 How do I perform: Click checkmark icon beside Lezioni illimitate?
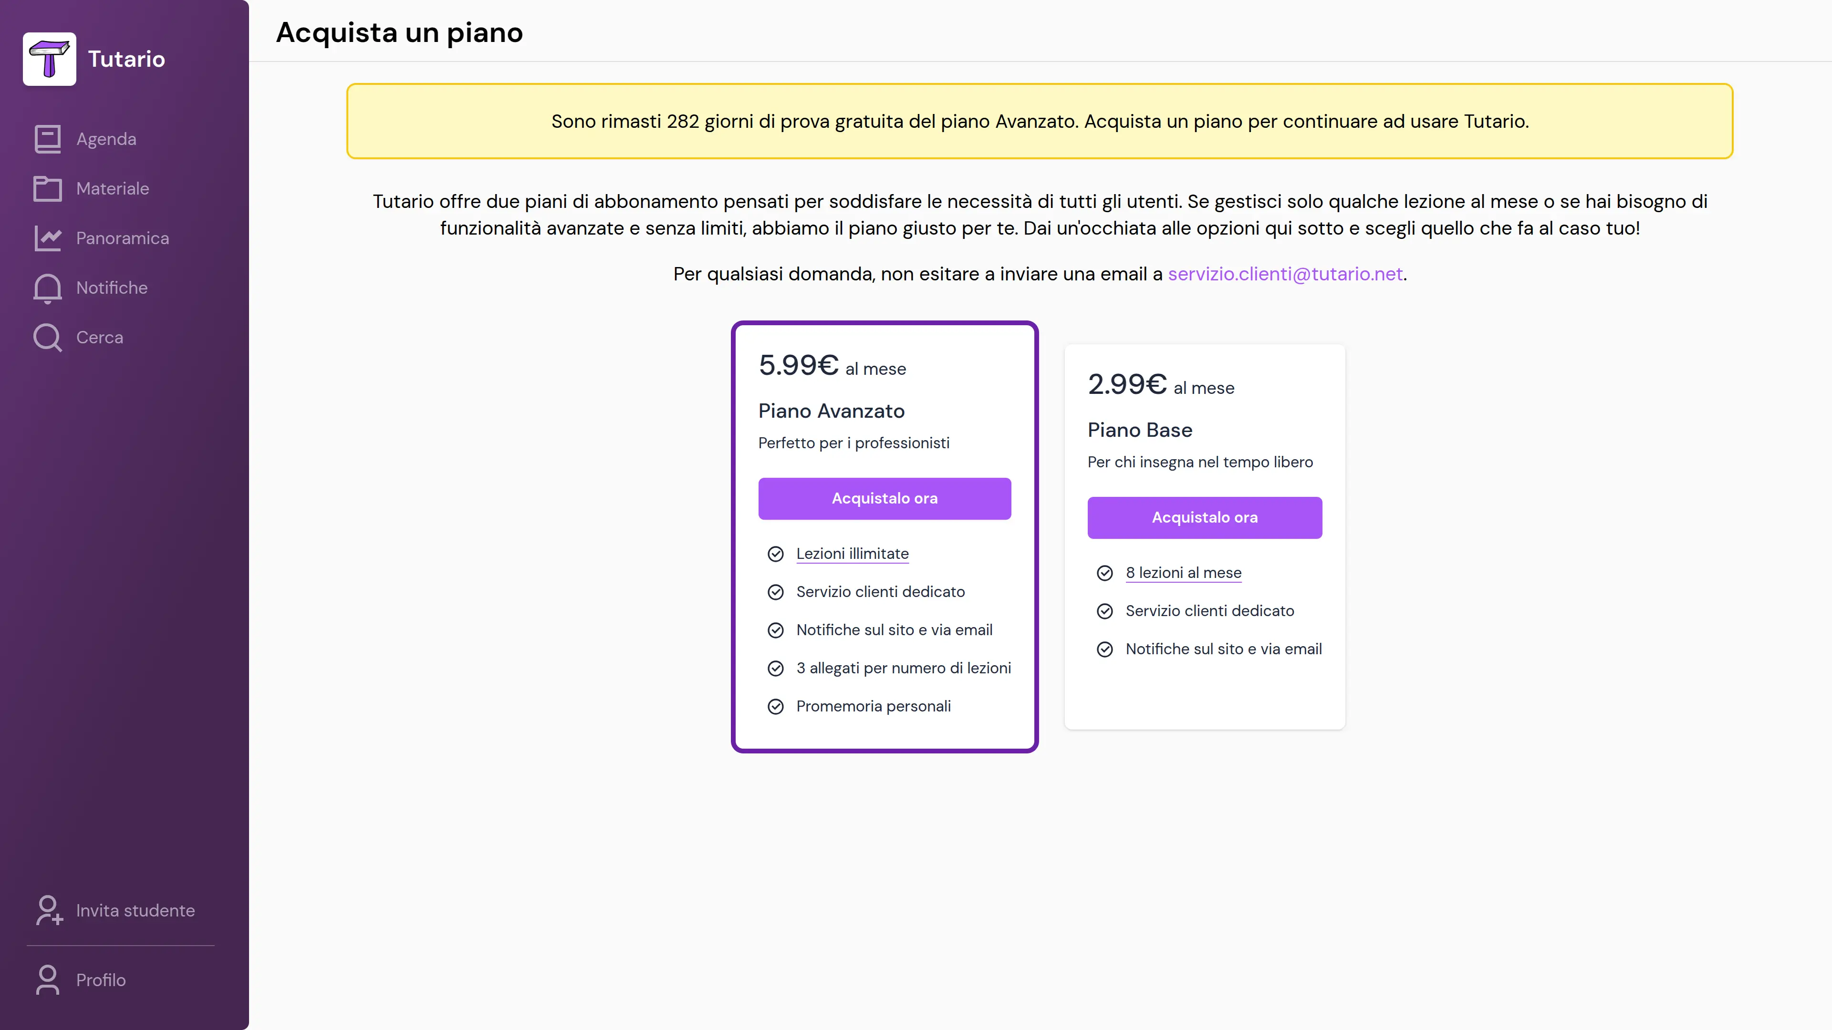(775, 554)
